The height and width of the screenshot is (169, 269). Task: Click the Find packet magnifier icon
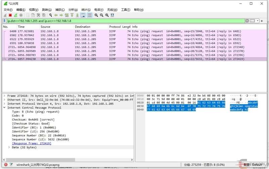[x=50, y=15]
